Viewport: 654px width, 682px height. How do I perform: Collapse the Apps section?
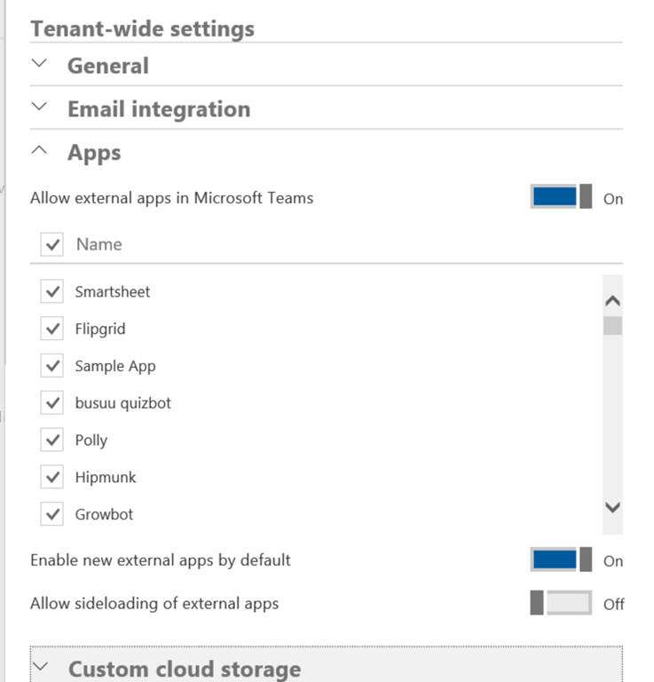coord(38,152)
